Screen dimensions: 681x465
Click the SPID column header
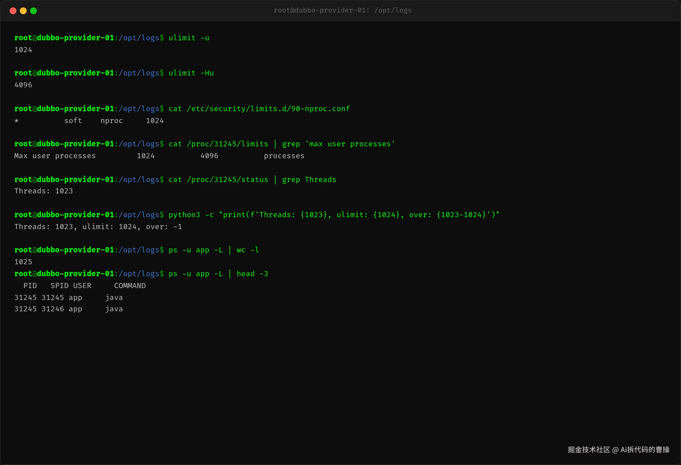click(60, 286)
